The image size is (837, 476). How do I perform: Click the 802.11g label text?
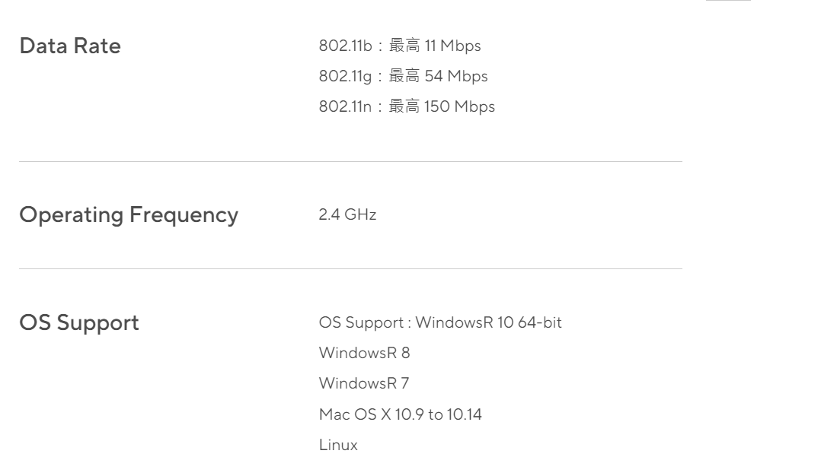345,77
